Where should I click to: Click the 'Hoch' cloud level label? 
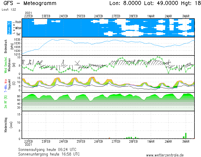coord(18,22)
